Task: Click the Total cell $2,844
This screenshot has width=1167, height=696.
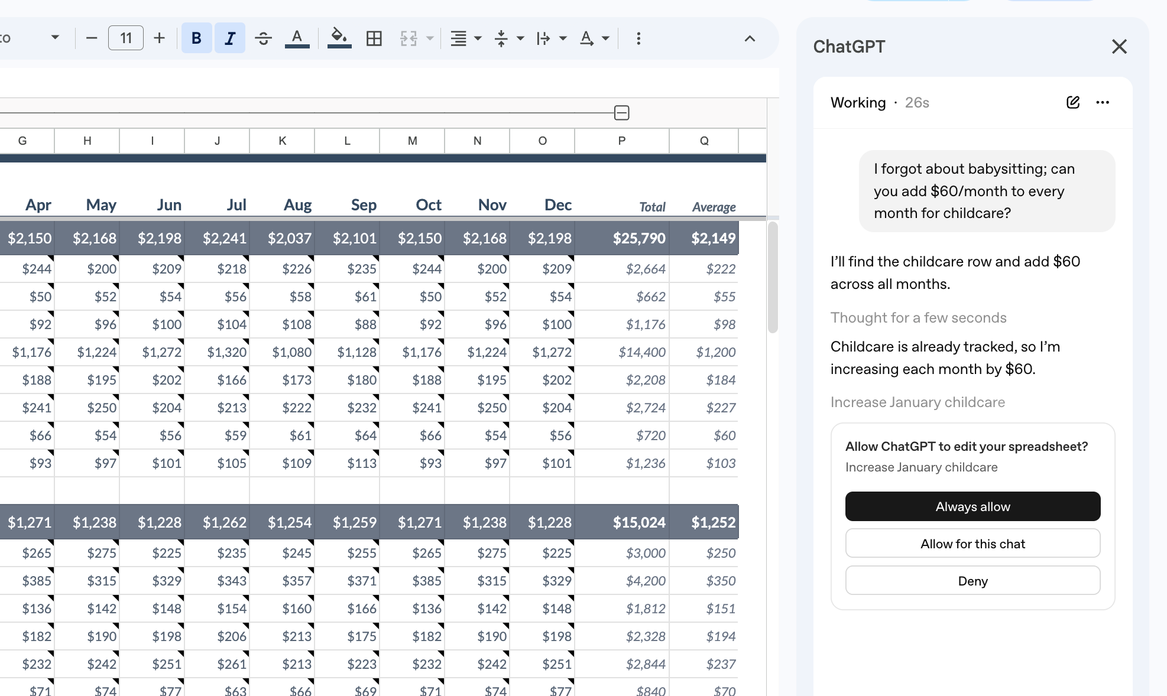Action: [x=621, y=664]
